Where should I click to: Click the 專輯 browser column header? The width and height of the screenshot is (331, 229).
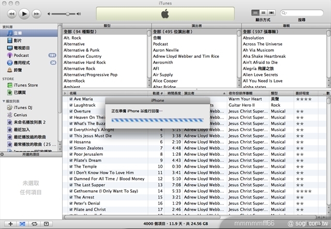[x=286, y=26]
